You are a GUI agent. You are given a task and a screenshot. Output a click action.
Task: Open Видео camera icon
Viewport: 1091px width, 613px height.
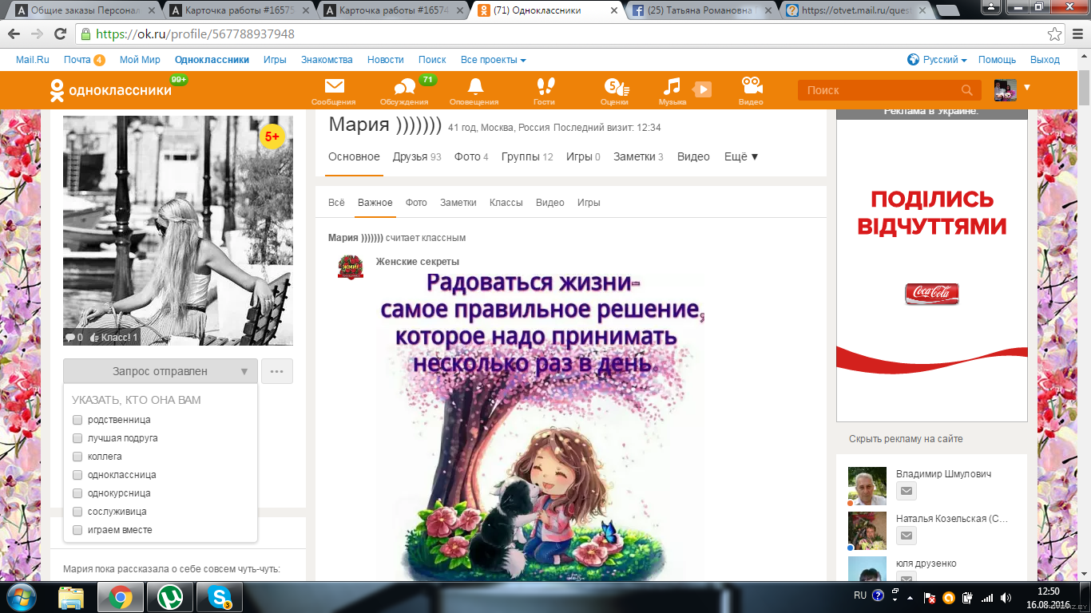coord(752,86)
